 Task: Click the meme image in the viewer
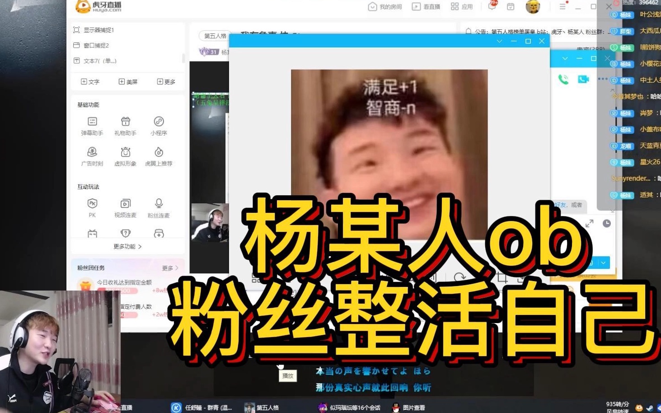[389, 154]
